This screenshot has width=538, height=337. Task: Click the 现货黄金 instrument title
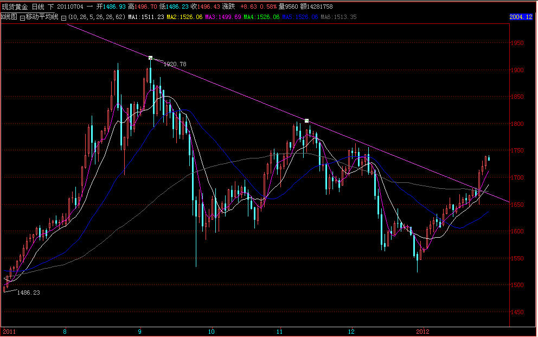(x=15, y=7)
